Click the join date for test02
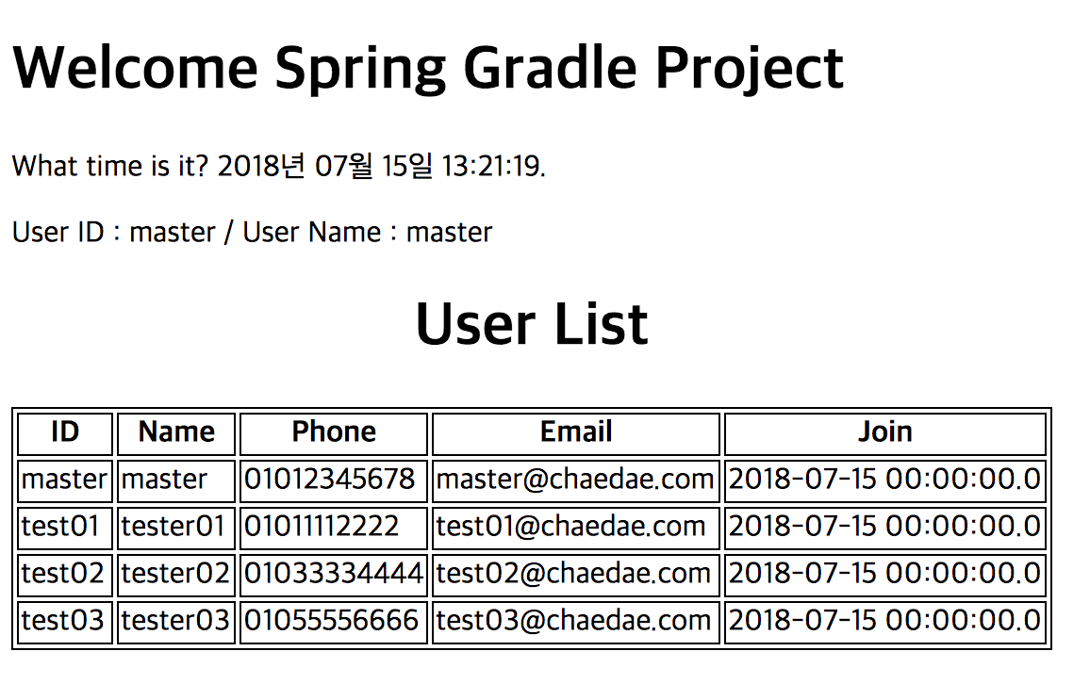The image size is (1090, 684). [x=884, y=573]
